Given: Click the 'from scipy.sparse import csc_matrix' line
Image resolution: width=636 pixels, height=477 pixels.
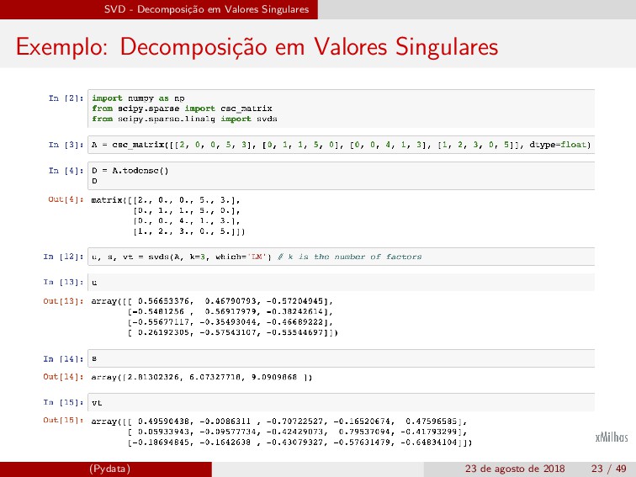Looking at the screenshot, I should [x=182, y=109].
